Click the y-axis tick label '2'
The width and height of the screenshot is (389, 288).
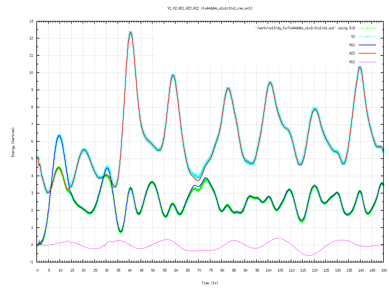click(32, 211)
